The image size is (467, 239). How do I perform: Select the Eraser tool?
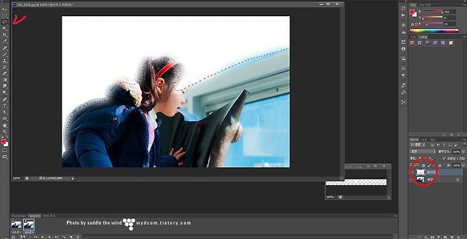coord(5,73)
